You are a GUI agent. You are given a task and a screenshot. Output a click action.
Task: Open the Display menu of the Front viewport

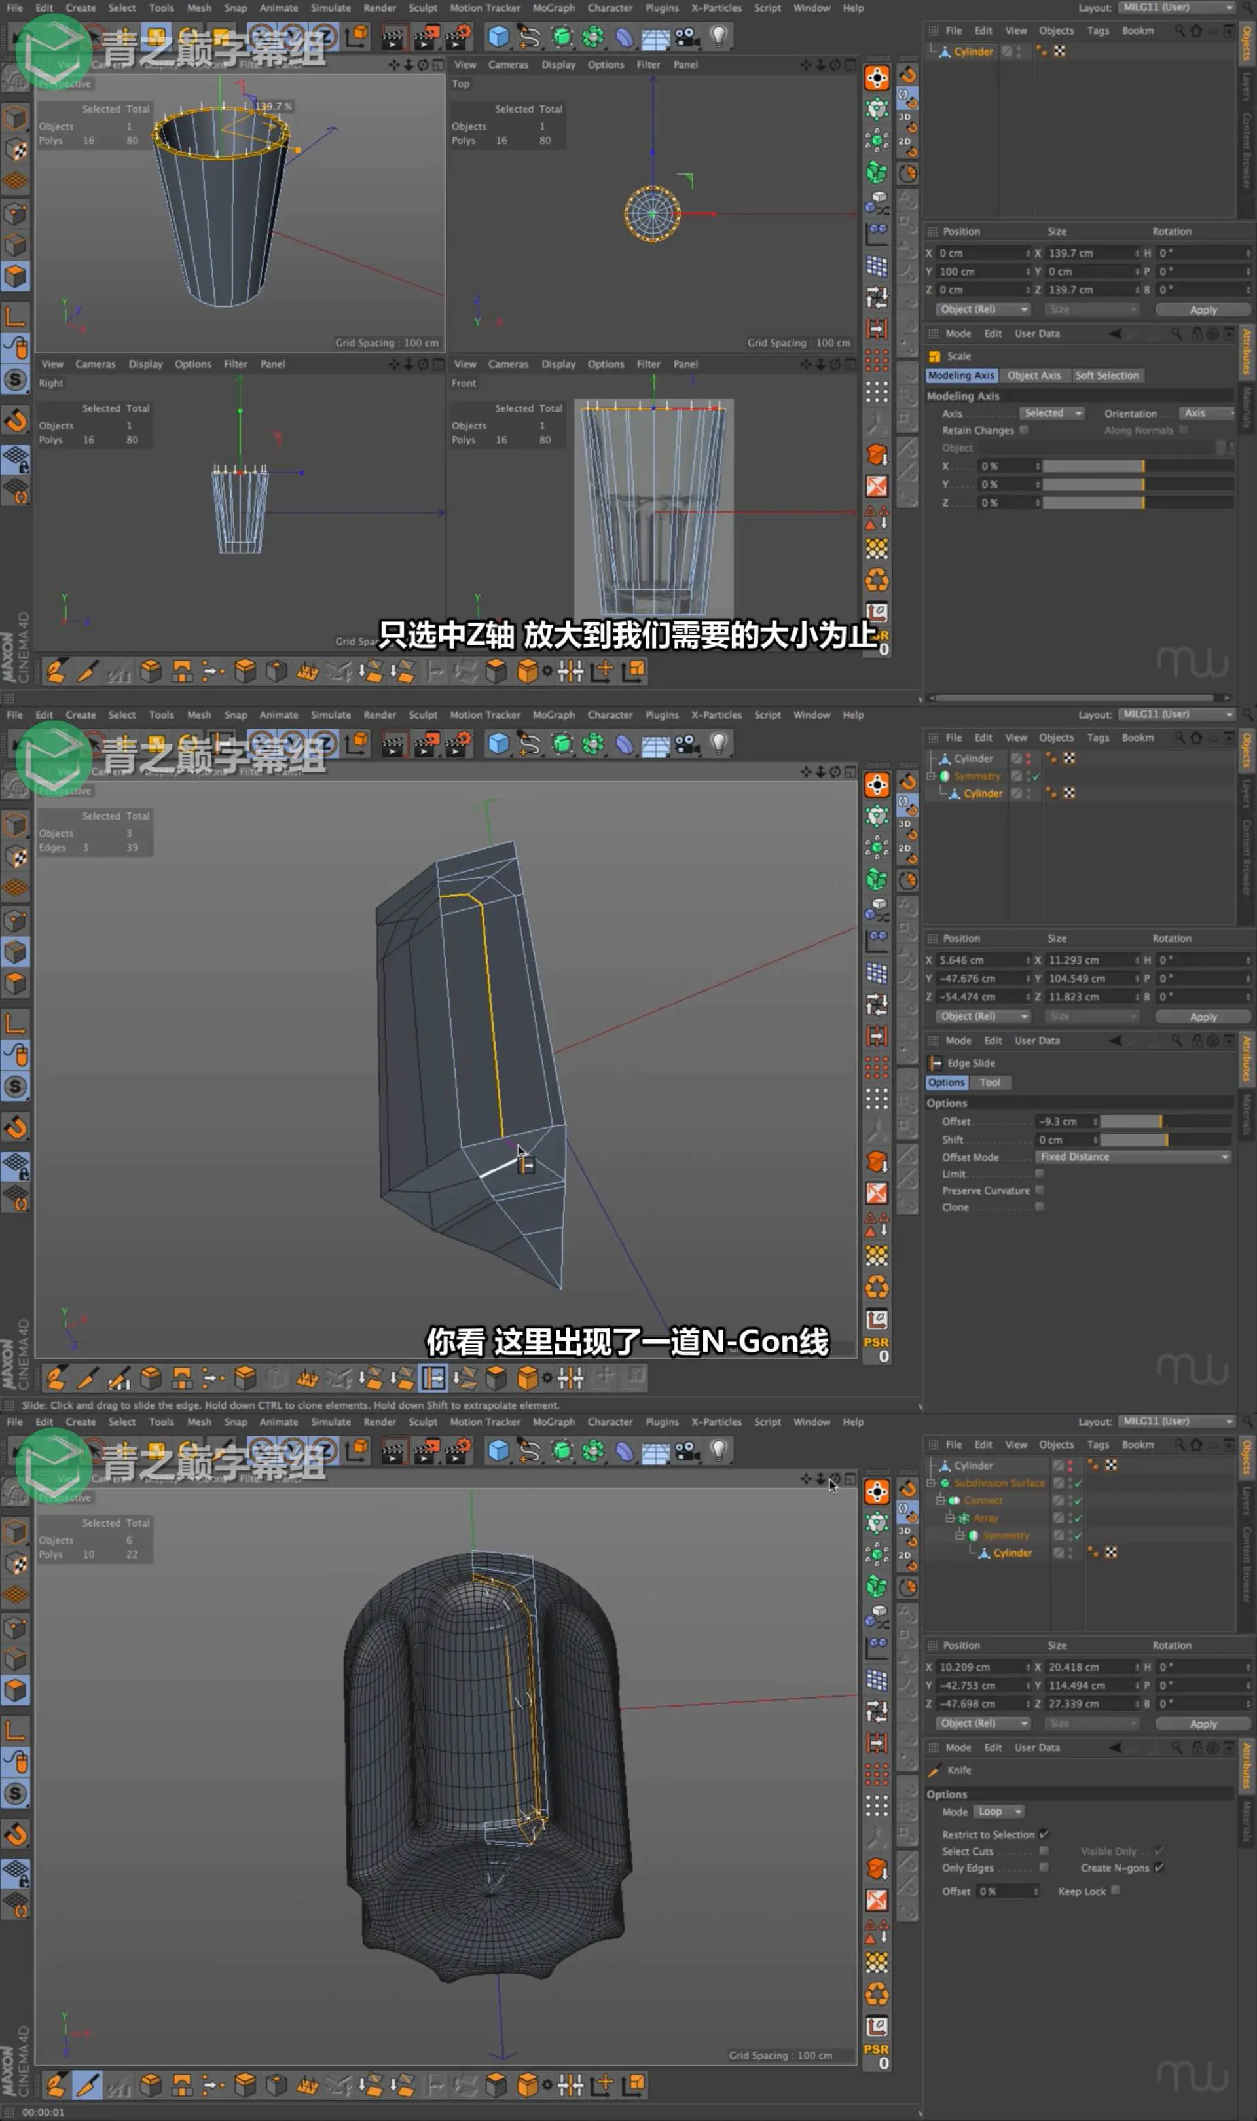pos(558,364)
